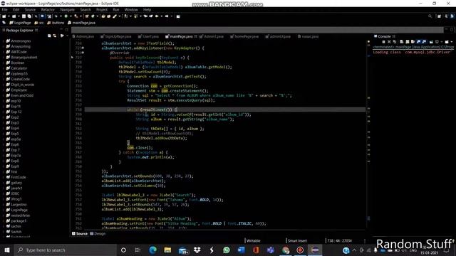Open the Run button dropdown arrow
Viewport: 456px width, 256px height.
71,16
